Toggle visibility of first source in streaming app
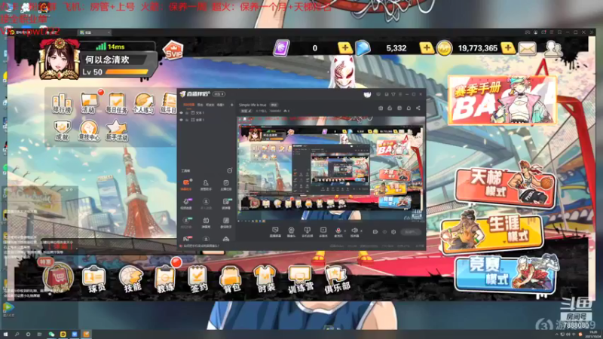The height and width of the screenshot is (339, 603). pos(181,113)
